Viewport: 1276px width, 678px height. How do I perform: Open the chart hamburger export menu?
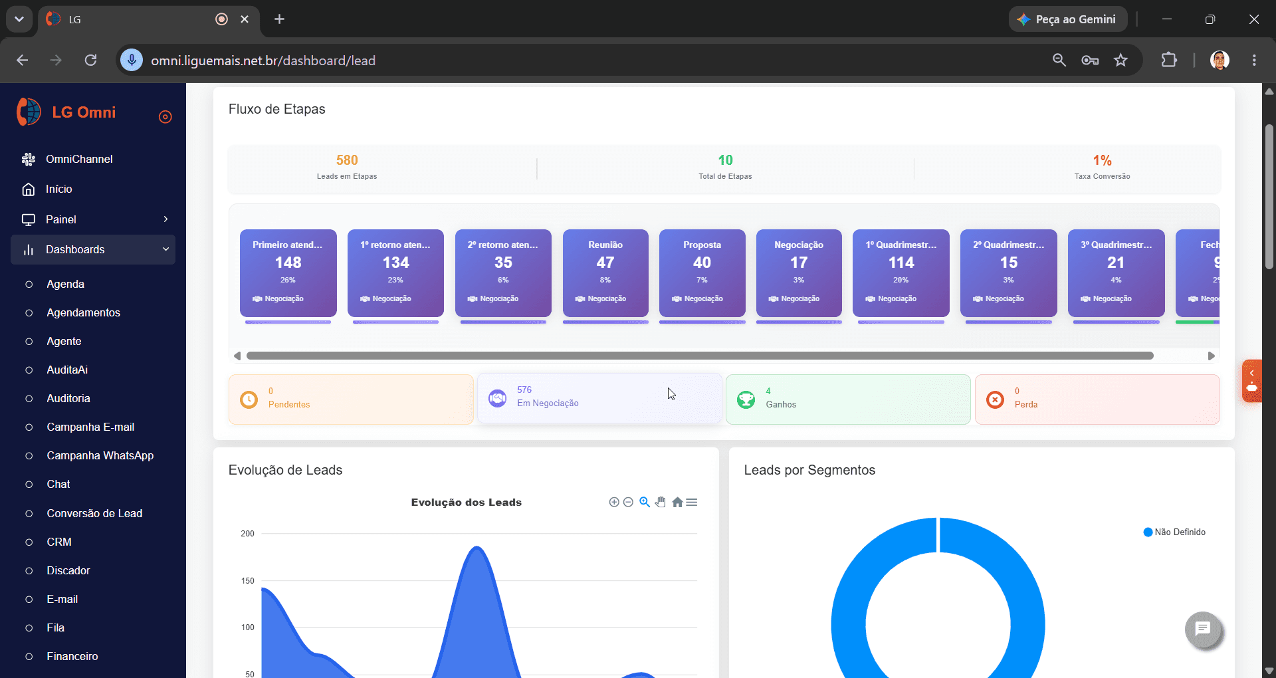point(692,502)
